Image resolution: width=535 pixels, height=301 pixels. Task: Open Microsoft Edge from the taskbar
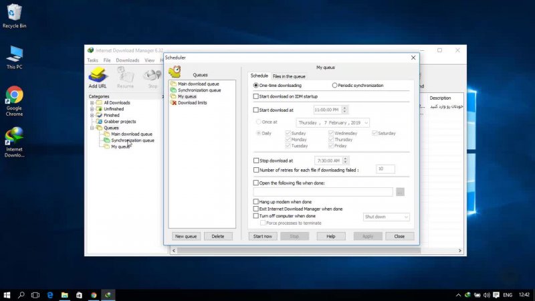(50, 294)
